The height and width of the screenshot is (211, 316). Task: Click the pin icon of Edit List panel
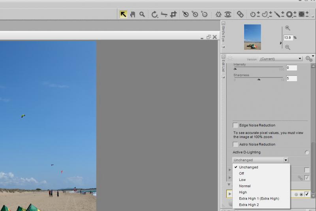click(x=223, y=77)
